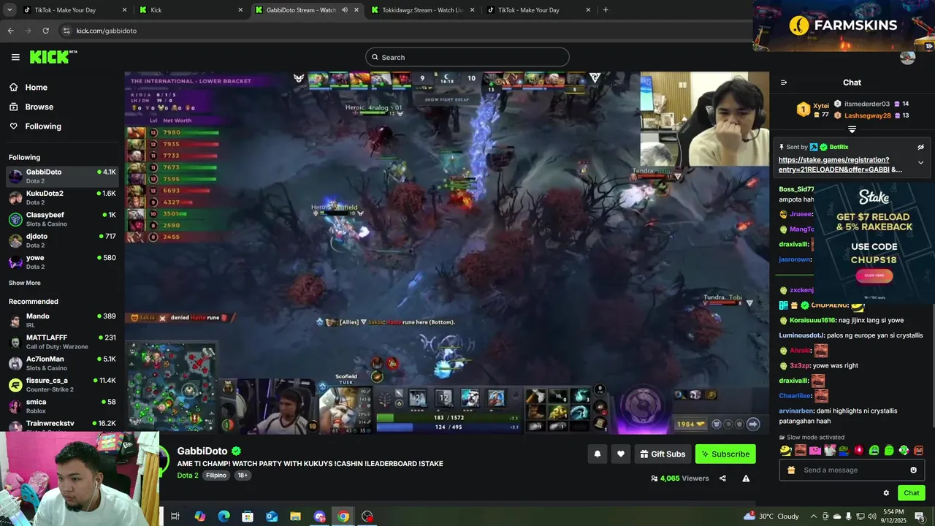The image size is (935, 526).
Task: Open chat settings gear
Action: (886, 493)
